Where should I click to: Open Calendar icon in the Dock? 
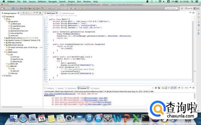pos(42,119)
